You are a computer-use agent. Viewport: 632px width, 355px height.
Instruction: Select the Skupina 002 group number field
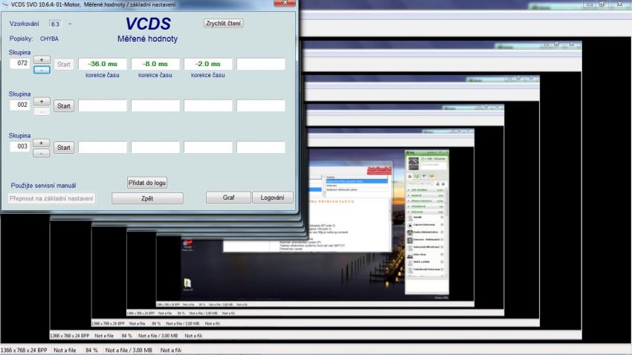[22, 105]
